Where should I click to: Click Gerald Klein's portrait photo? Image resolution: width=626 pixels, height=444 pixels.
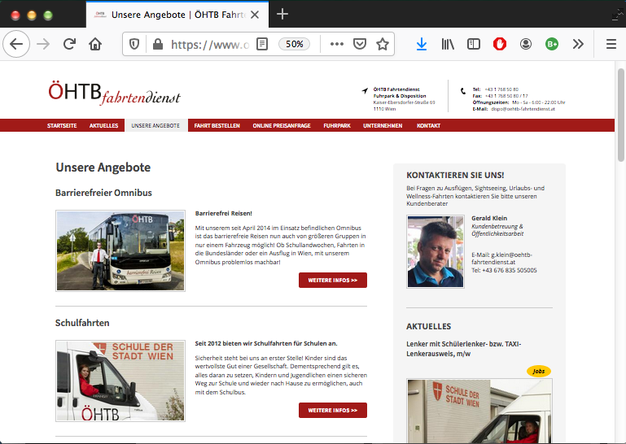(436, 251)
